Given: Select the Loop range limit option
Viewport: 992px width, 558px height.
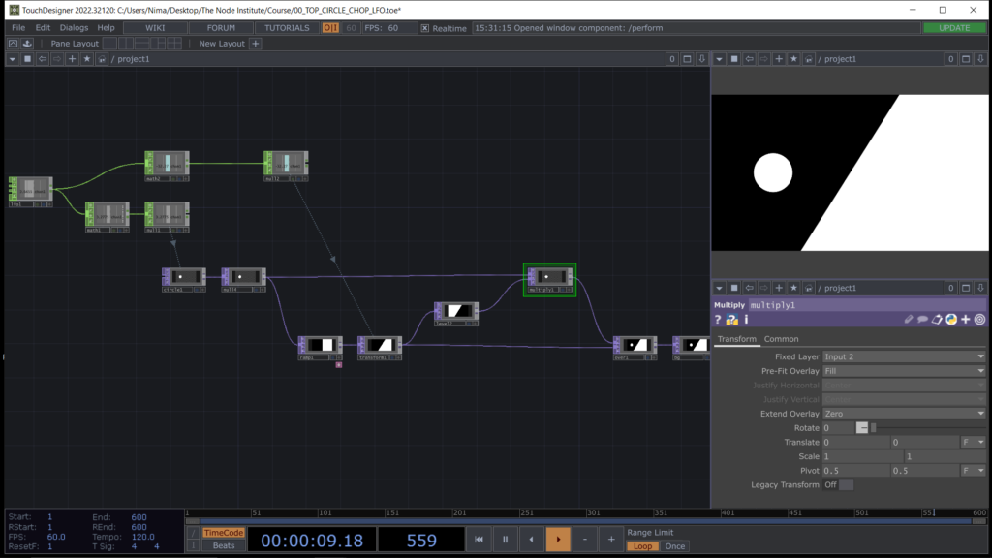Looking at the screenshot, I should point(642,546).
